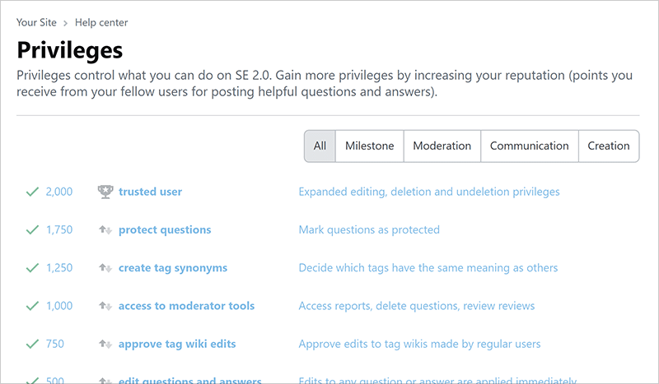Click the green checkmark next to 1,000
The height and width of the screenshot is (384, 659).
tap(32, 306)
